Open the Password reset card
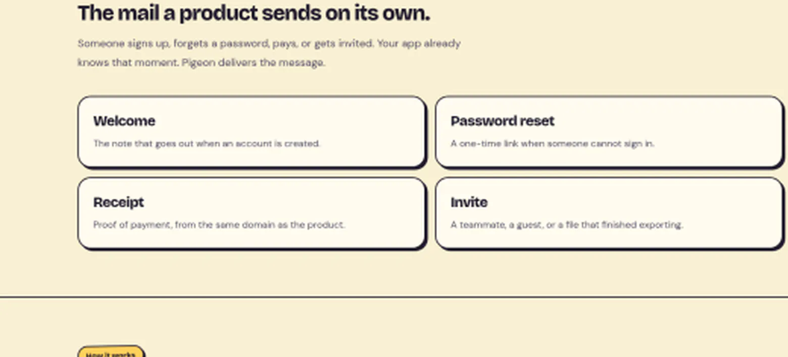The image size is (788, 357). (609, 132)
